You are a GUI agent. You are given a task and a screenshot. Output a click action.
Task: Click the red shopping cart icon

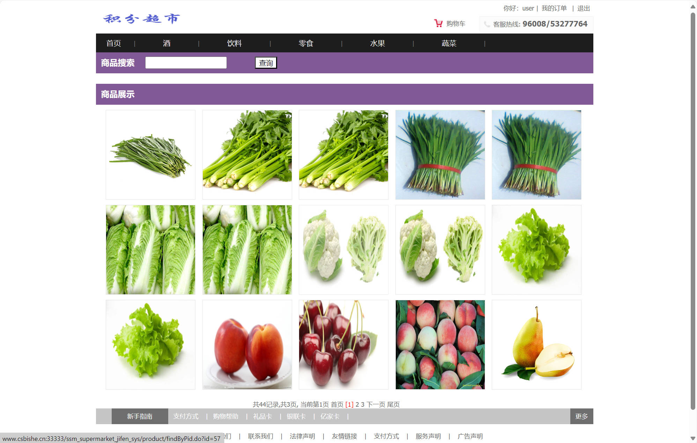[438, 23]
